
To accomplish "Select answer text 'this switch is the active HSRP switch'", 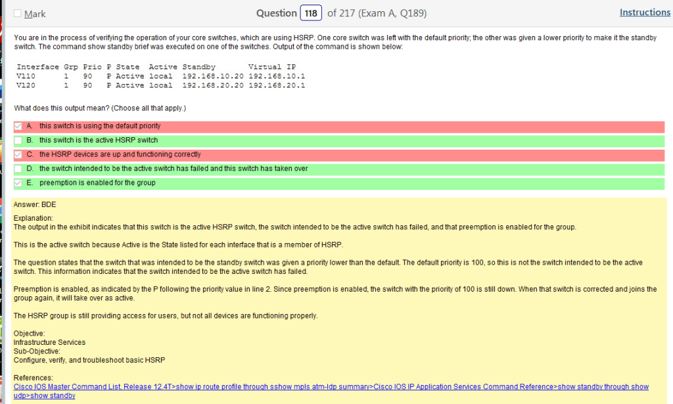I will tap(99, 140).
